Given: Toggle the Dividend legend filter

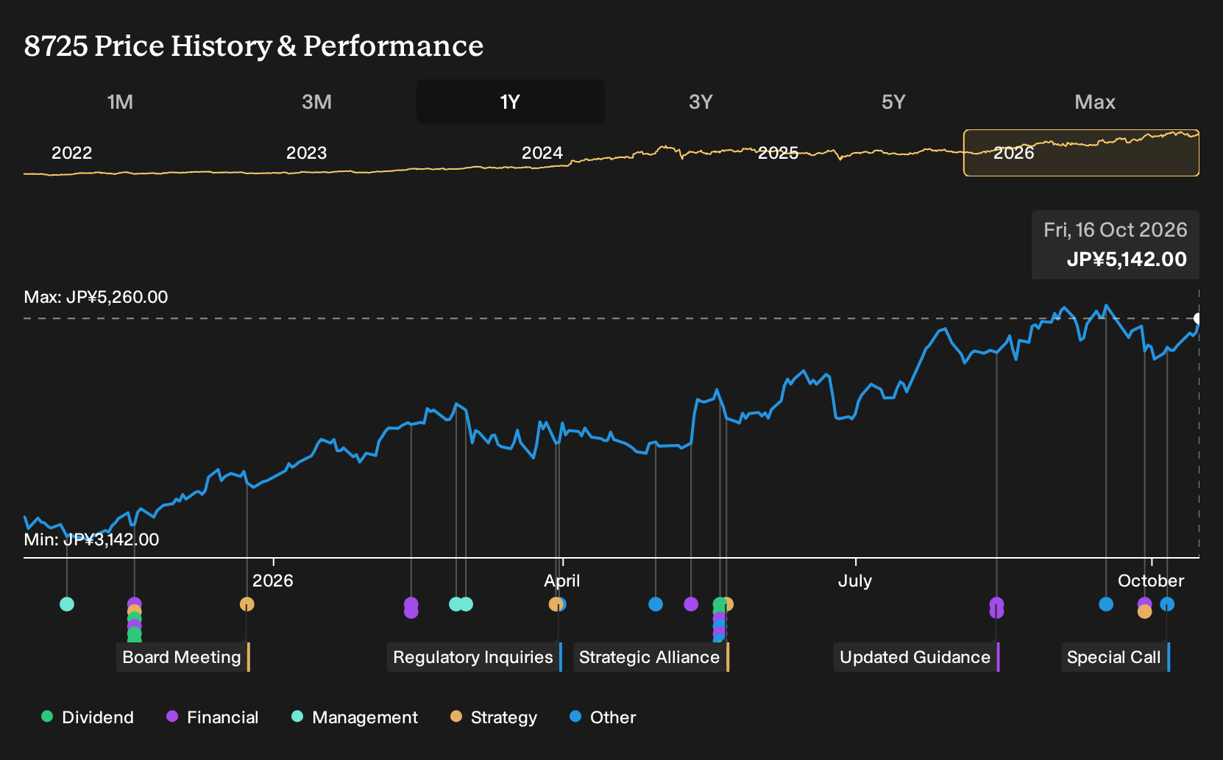Looking at the screenshot, I should coord(88,717).
